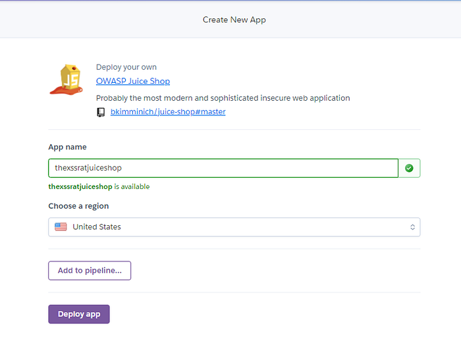Click the 'Deploy your own' text

click(126, 67)
